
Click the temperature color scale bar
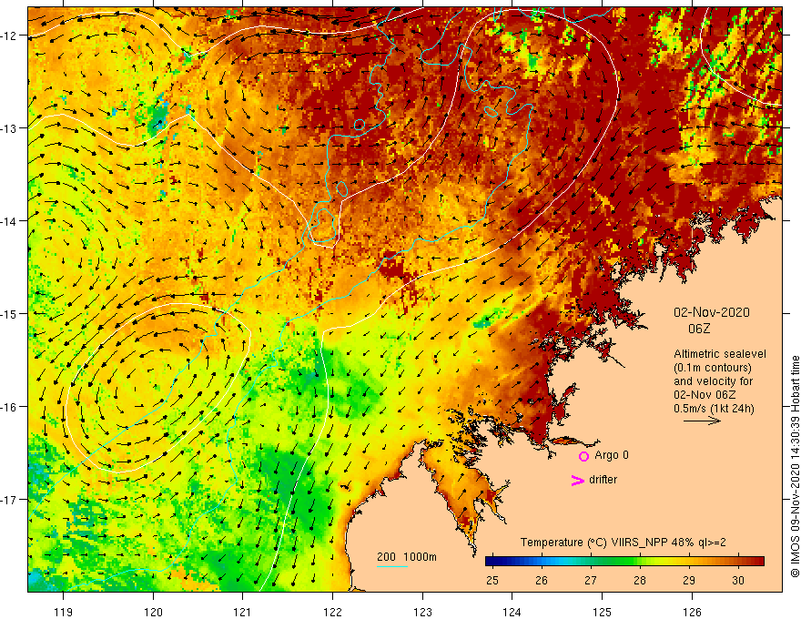point(624,562)
